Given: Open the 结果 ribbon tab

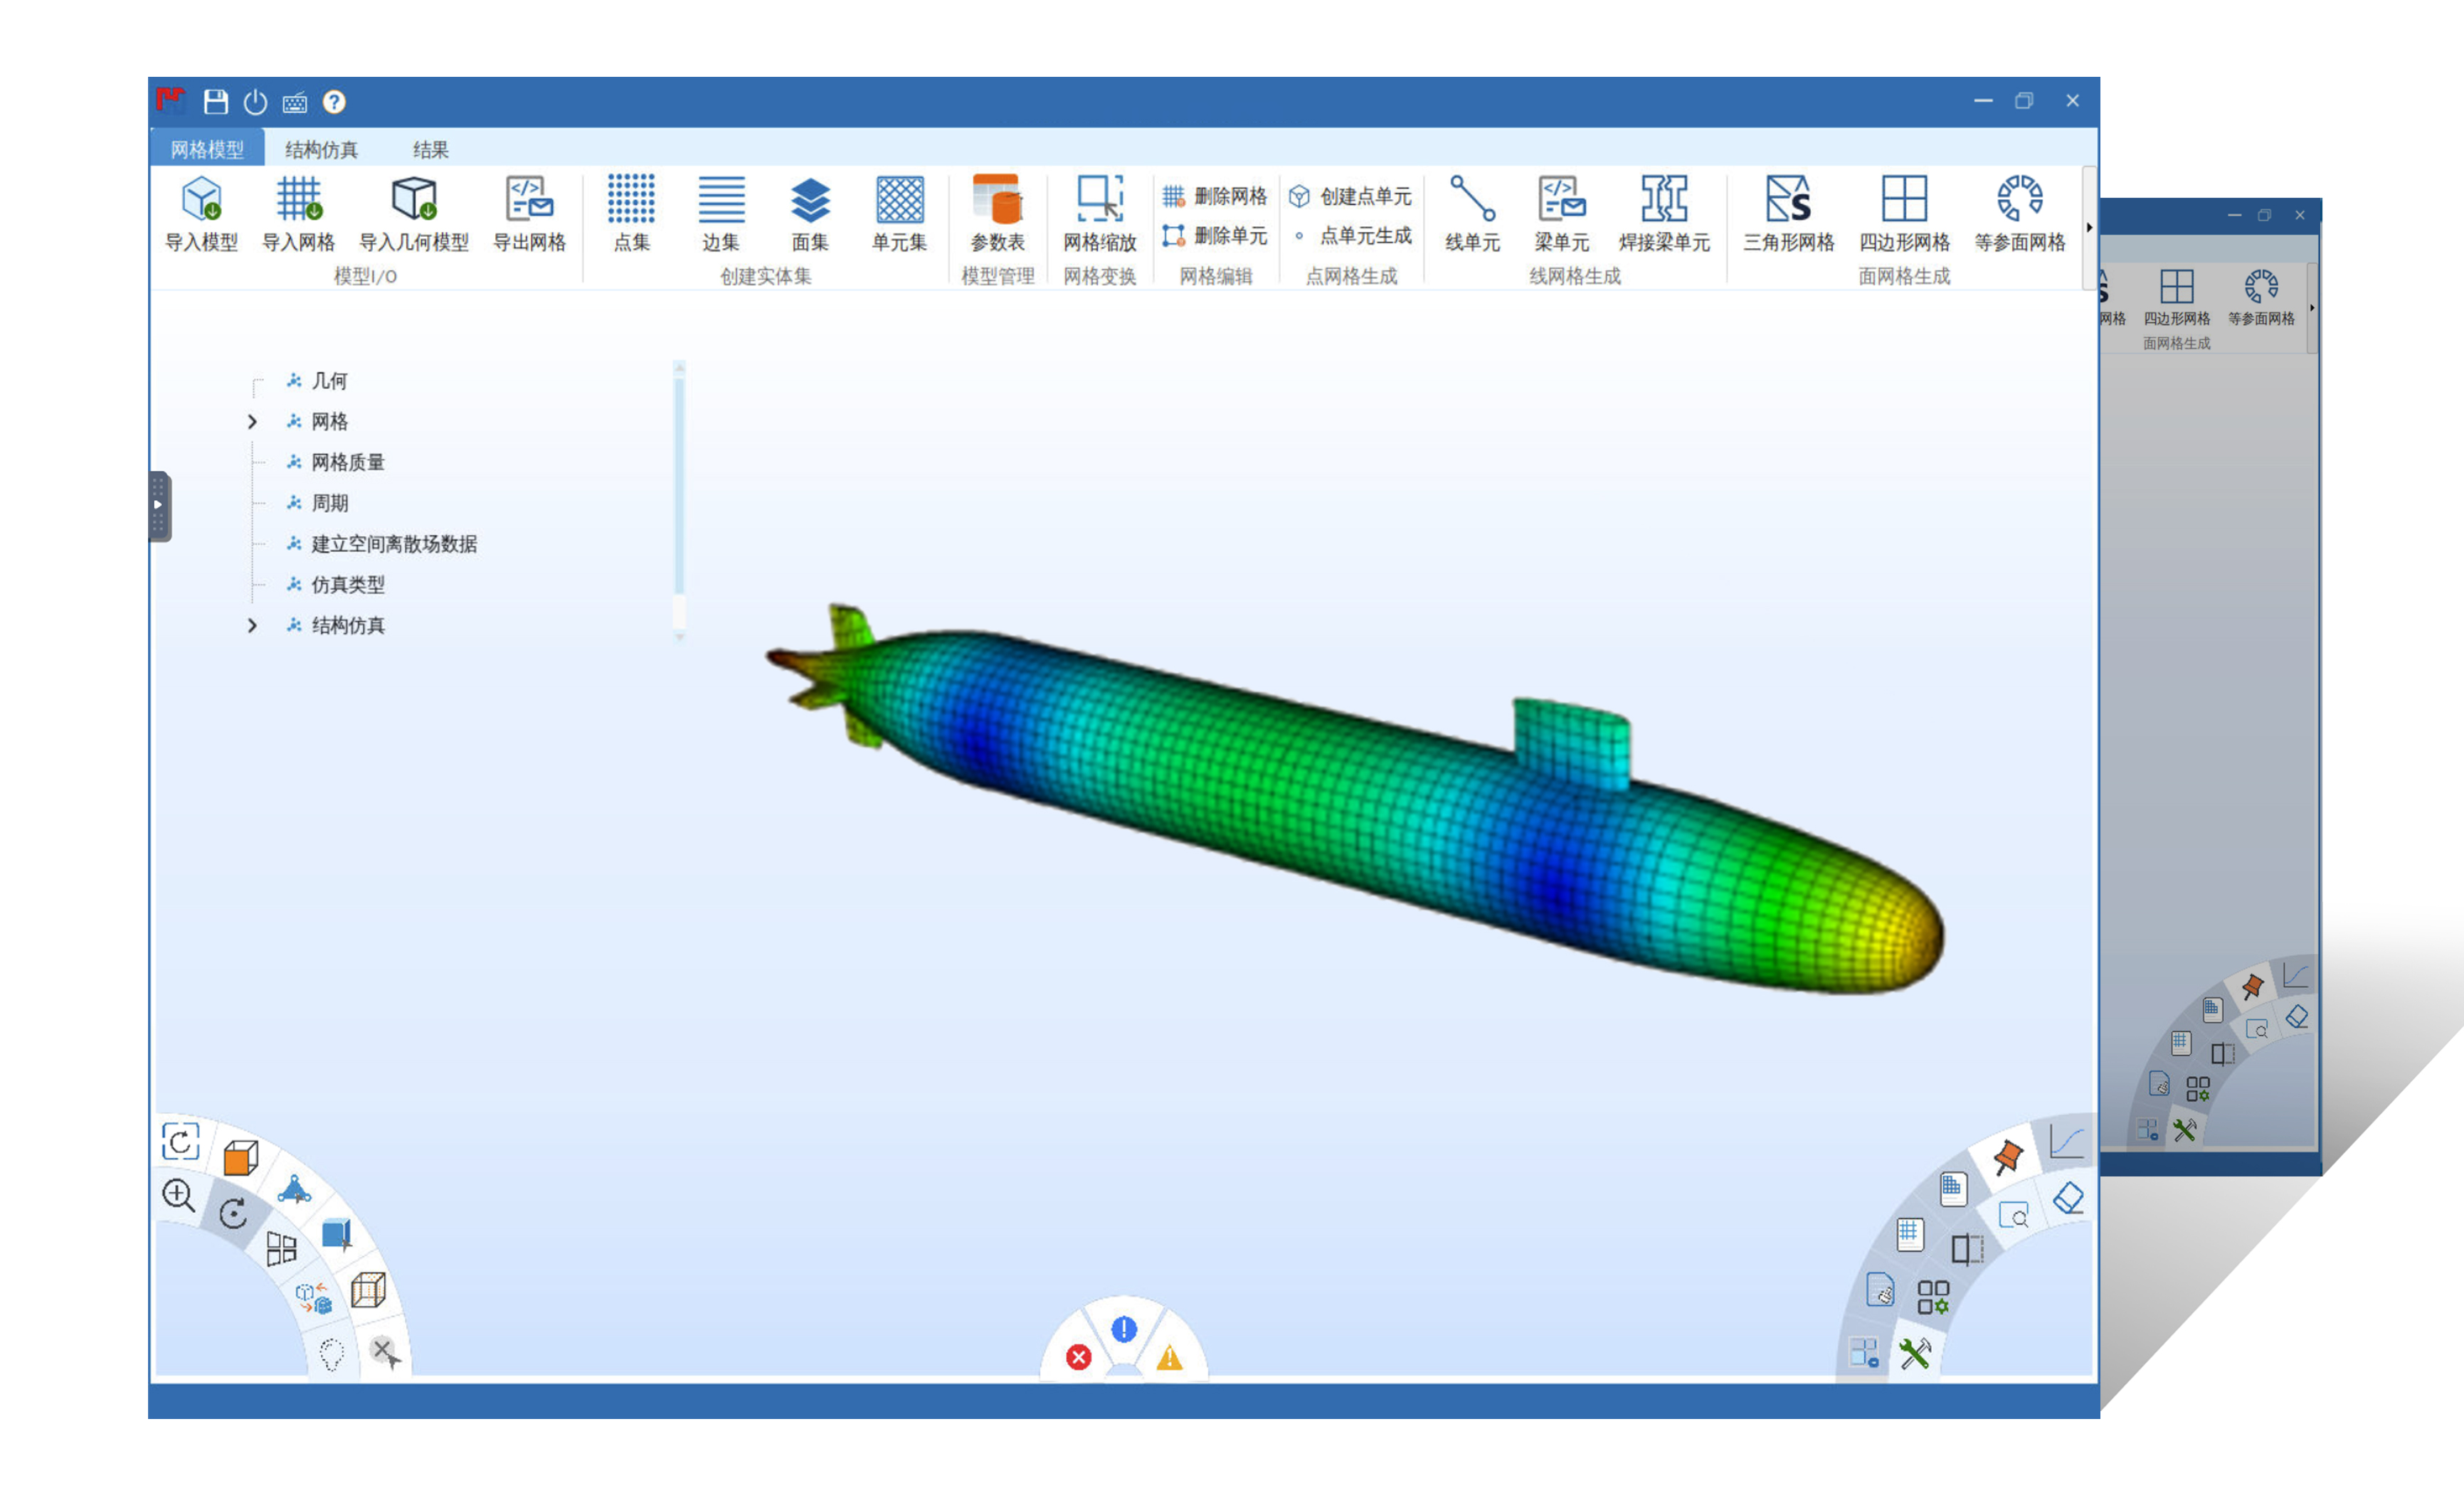Looking at the screenshot, I should (430, 149).
